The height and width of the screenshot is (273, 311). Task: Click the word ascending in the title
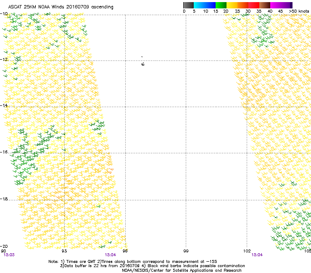pos(103,7)
